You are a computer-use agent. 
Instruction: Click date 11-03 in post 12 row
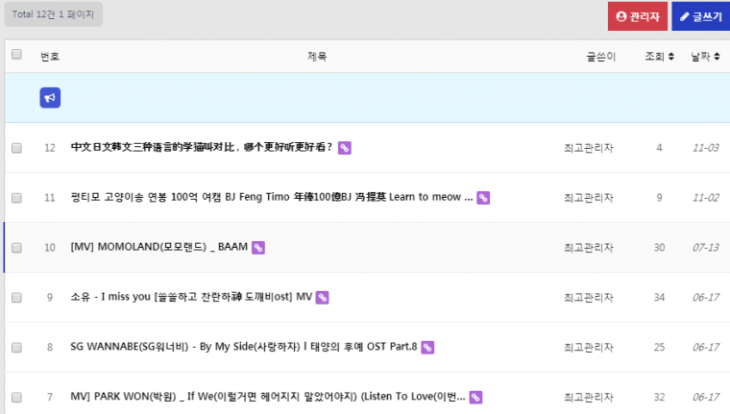[706, 148]
